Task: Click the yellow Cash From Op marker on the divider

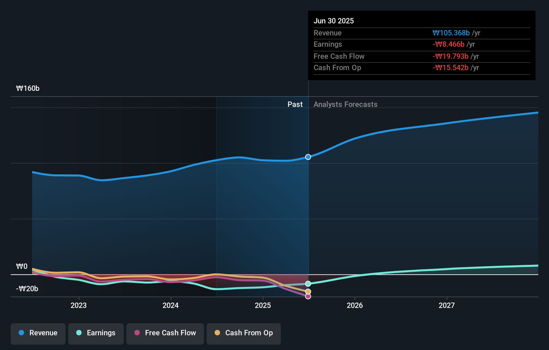Action: tap(308, 291)
